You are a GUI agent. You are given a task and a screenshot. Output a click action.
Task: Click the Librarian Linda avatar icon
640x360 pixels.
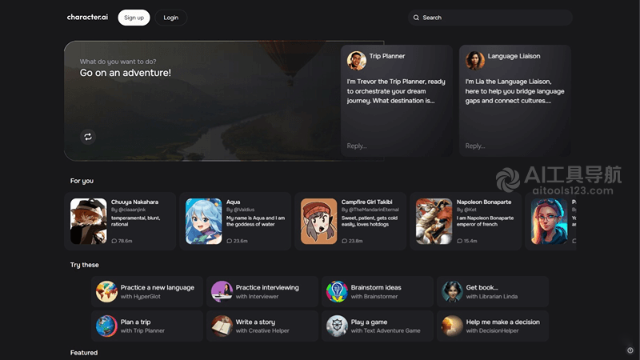pos(452,291)
